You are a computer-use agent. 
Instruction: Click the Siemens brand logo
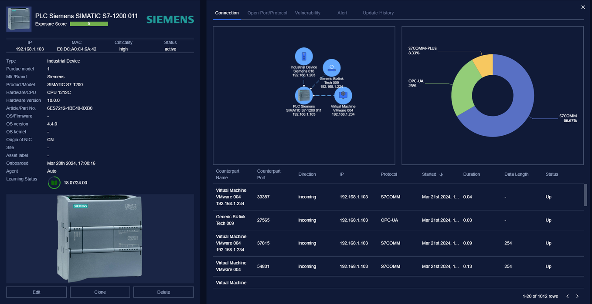(170, 20)
